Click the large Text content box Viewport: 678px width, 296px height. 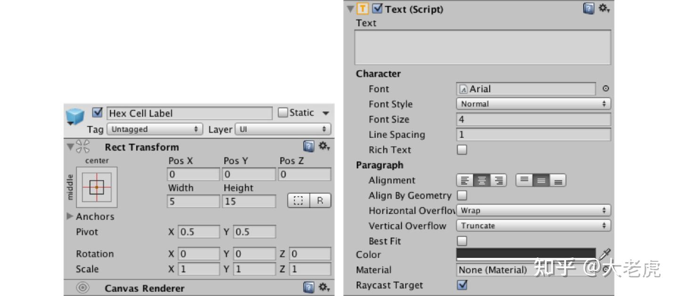483,47
